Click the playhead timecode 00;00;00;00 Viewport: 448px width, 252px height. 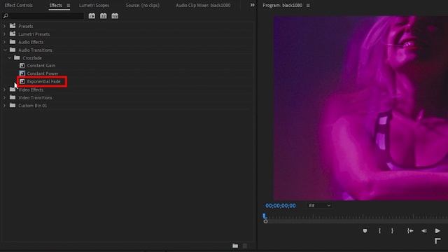pyautogui.click(x=281, y=206)
